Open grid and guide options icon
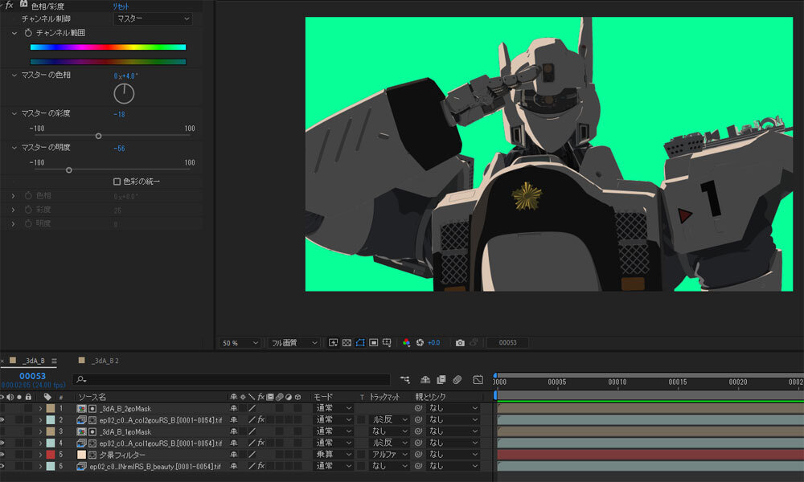 (388, 343)
